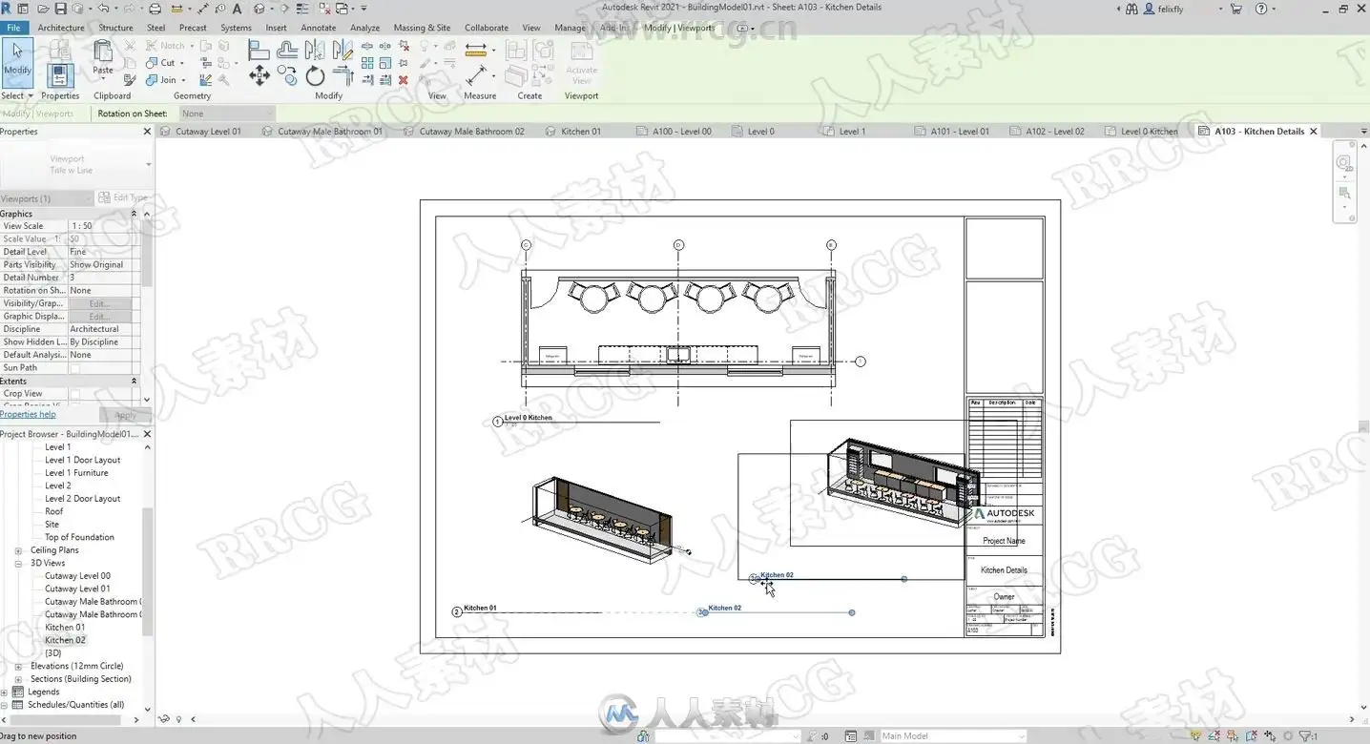
Task: Click the Text 'A' icon in quick access toolbar
Action: pos(237,9)
